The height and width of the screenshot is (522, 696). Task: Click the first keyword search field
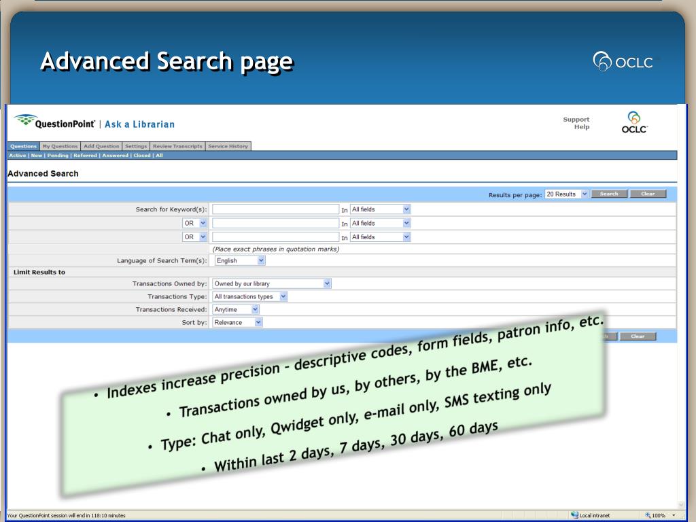pyautogui.click(x=276, y=209)
